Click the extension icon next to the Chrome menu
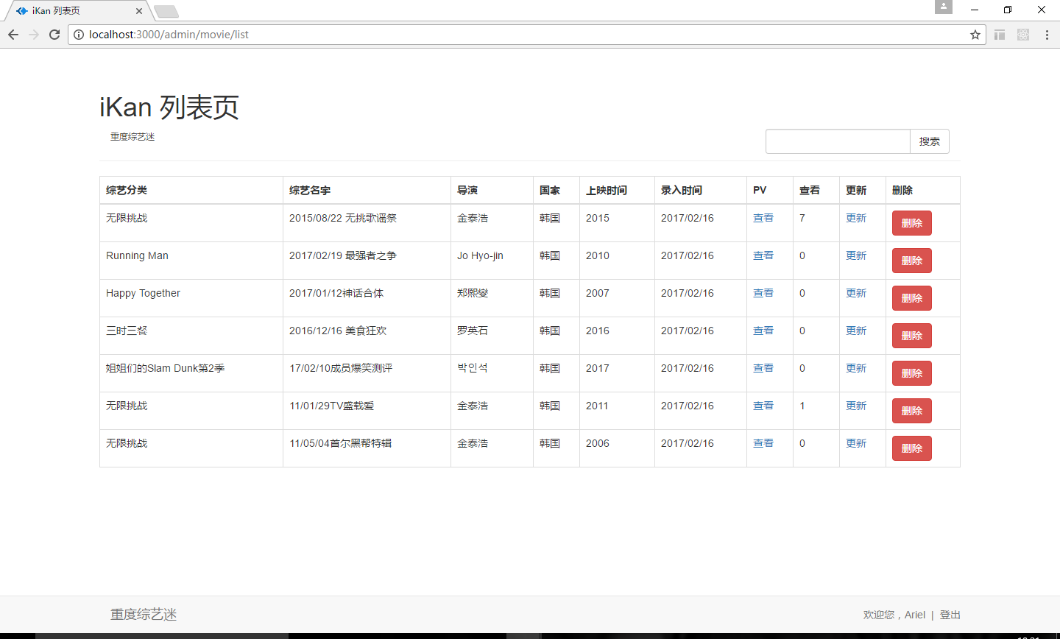Image resolution: width=1060 pixels, height=639 pixels. click(x=1023, y=35)
